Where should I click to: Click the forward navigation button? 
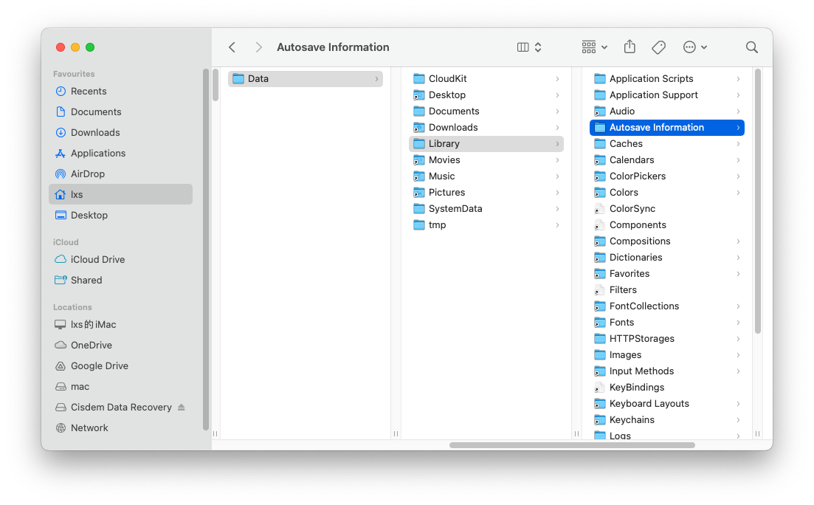[258, 47]
